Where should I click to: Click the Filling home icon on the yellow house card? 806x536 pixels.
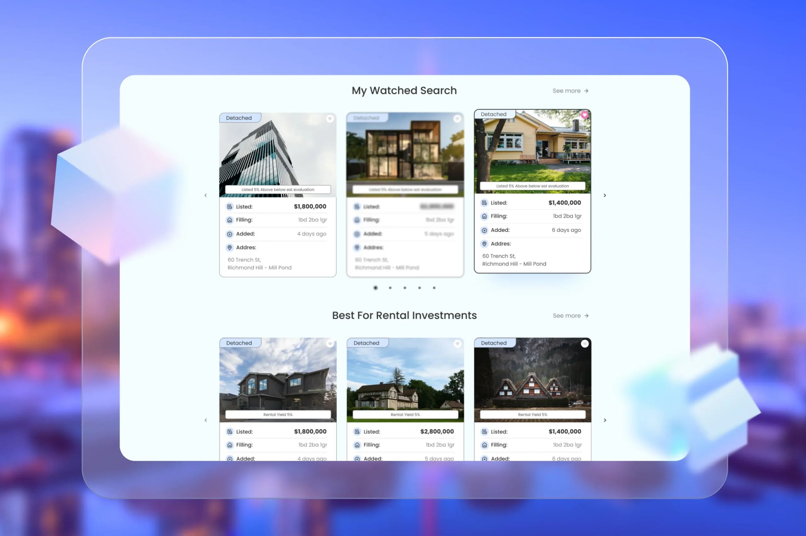(484, 216)
